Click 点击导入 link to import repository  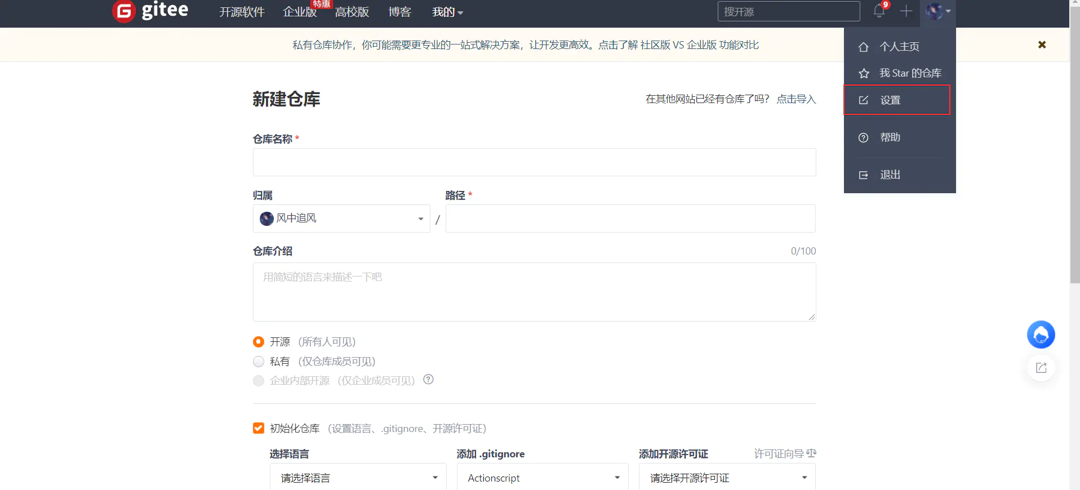[x=796, y=99]
